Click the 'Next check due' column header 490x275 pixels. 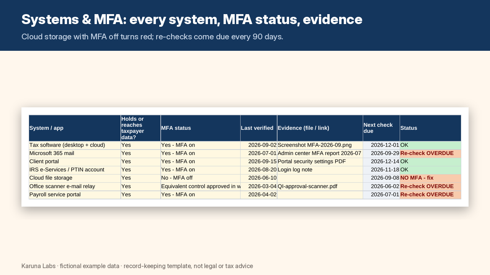pyautogui.click(x=381, y=128)
